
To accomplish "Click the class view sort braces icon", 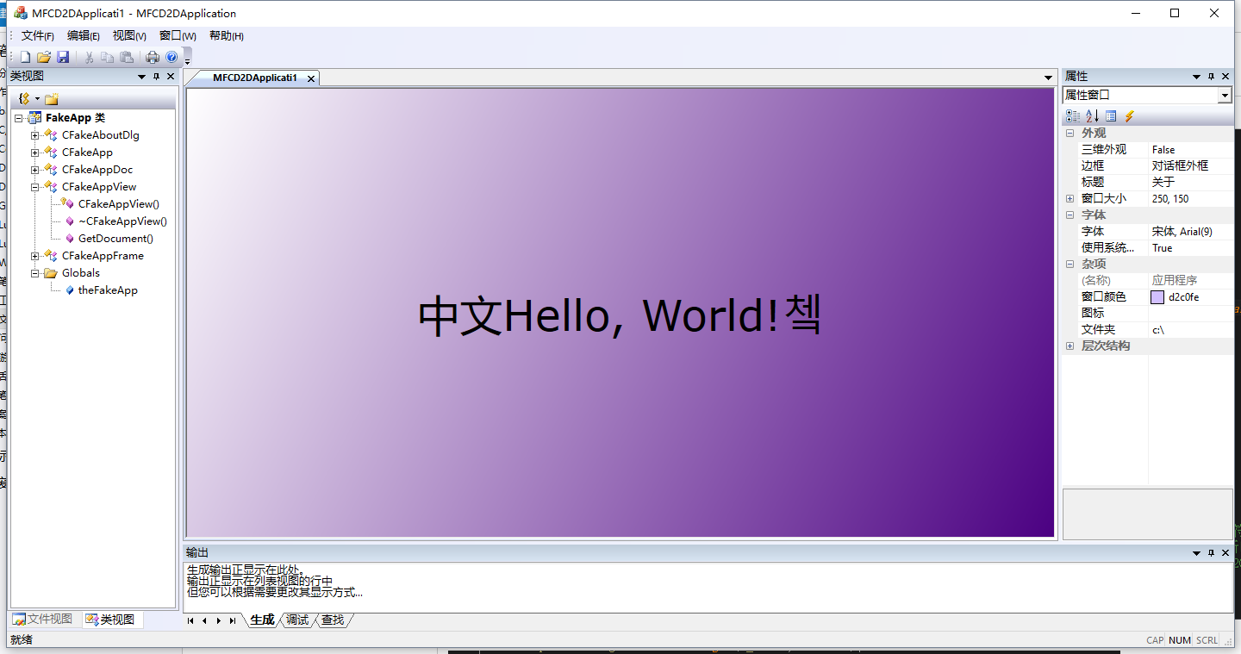I will pyautogui.click(x=24, y=99).
